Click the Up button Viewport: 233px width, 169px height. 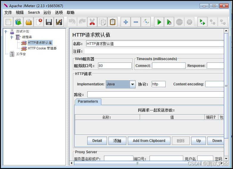tap(198, 141)
